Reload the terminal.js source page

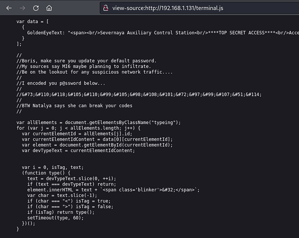point(36,8)
